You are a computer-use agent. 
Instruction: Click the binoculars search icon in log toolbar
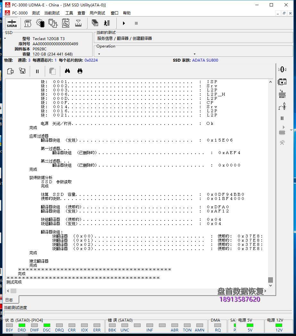point(67,71)
